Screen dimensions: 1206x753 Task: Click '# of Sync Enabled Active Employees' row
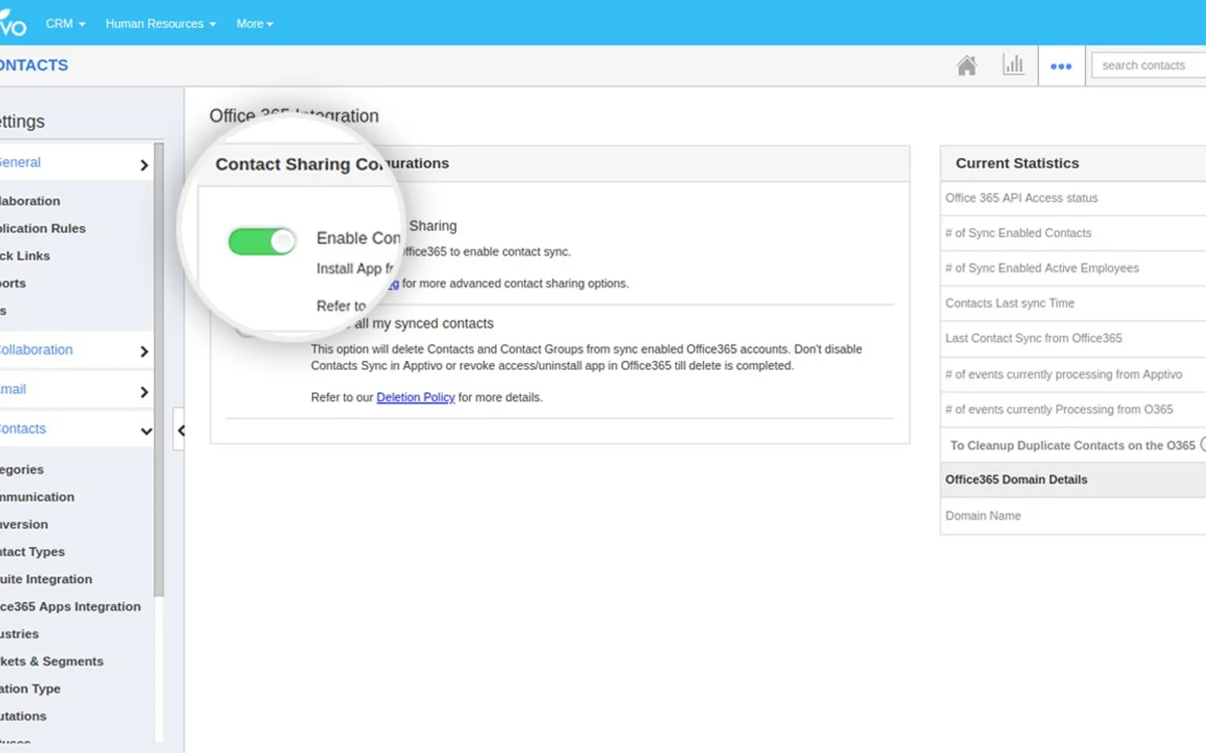(1073, 268)
